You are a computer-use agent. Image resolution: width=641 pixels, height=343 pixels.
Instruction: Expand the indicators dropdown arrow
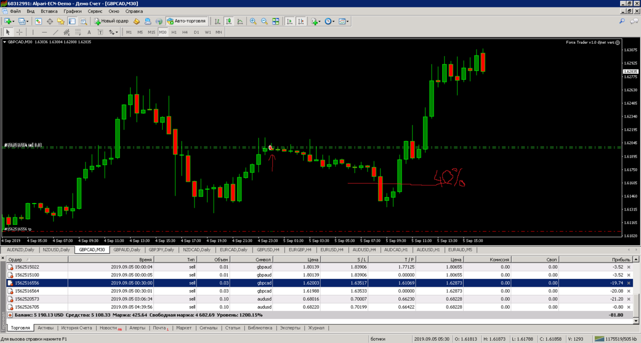pos(319,21)
